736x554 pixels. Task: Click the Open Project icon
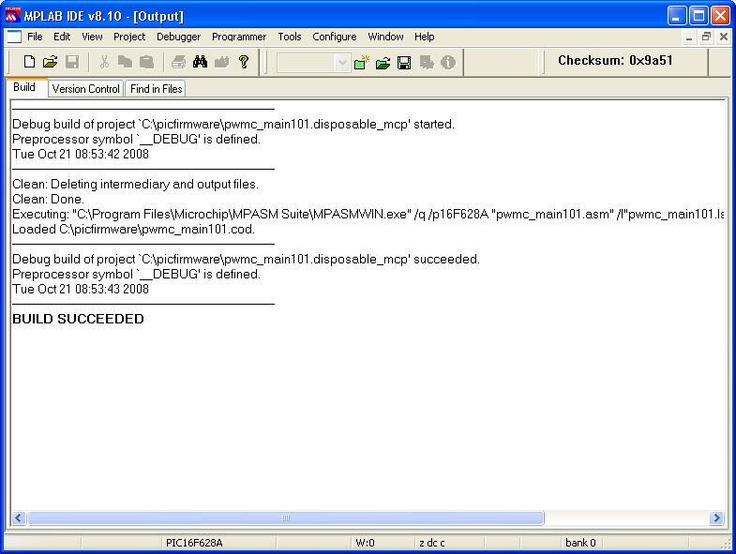(x=383, y=63)
